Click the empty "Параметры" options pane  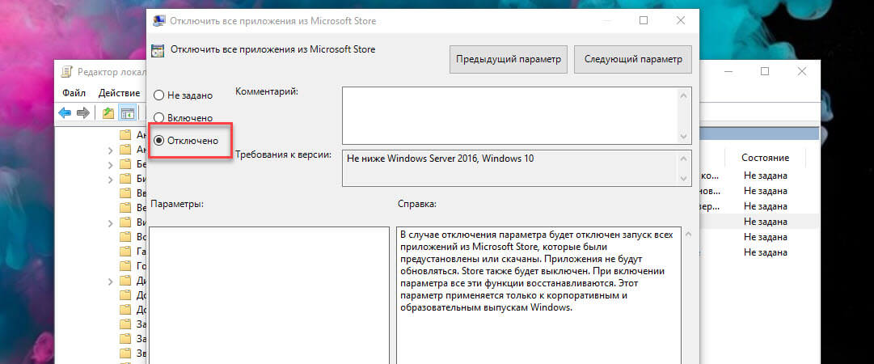click(269, 295)
